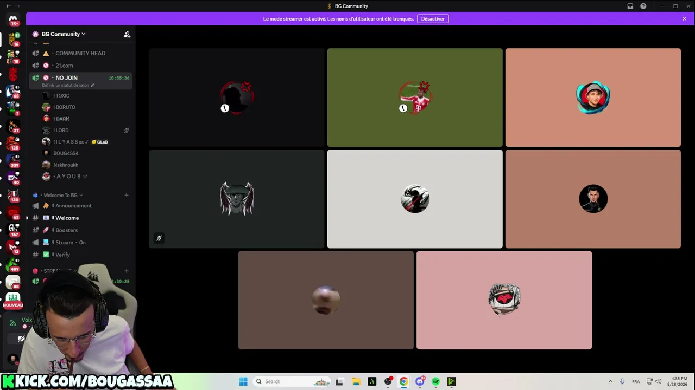Open the FRA language indicator

click(x=636, y=381)
